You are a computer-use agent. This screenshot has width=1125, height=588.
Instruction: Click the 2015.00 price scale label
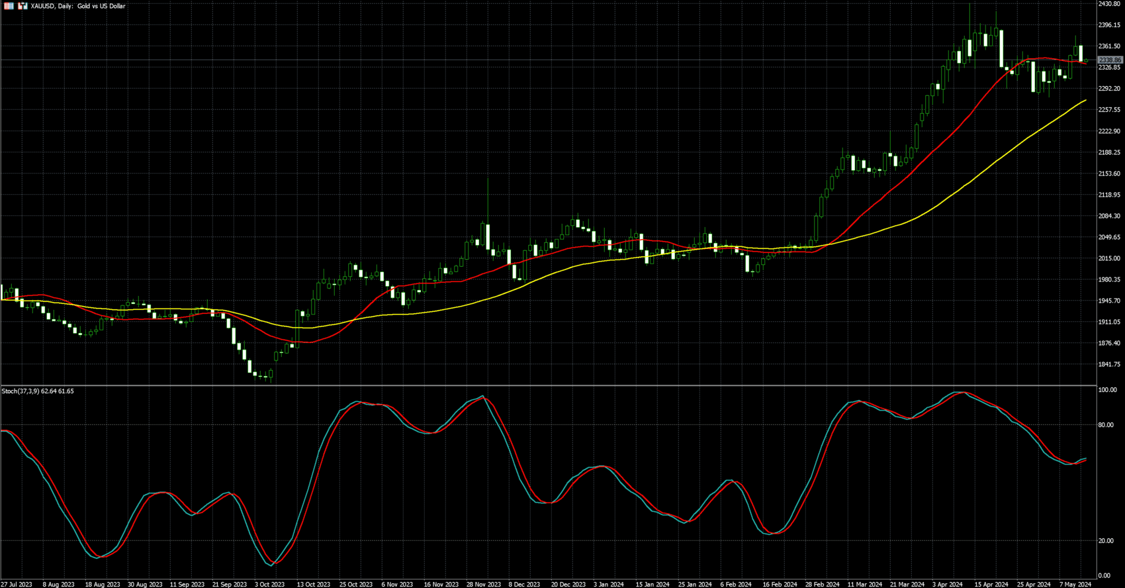[x=1109, y=258]
